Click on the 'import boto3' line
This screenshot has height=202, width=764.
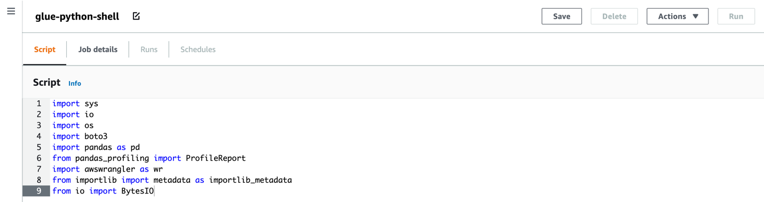80,136
